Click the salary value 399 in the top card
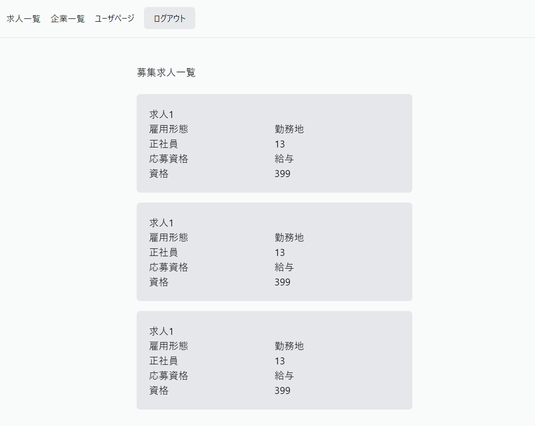The image size is (535, 426). tap(282, 173)
